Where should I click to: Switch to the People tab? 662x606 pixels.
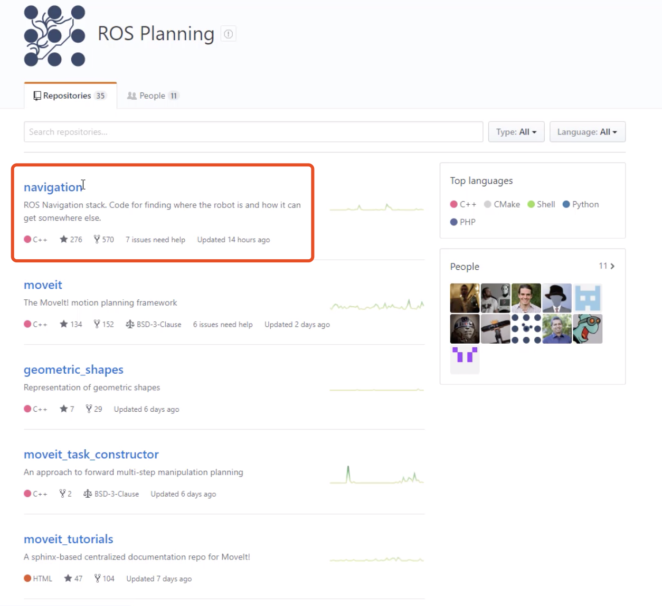153,96
